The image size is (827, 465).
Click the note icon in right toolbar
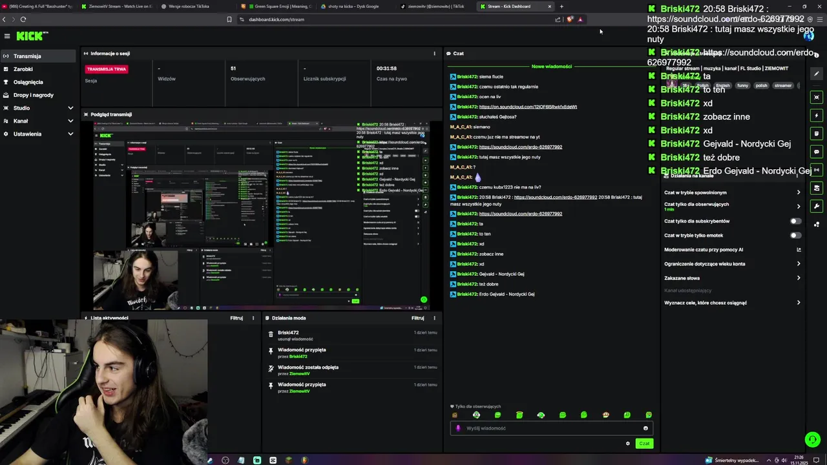click(x=817, y=134)
